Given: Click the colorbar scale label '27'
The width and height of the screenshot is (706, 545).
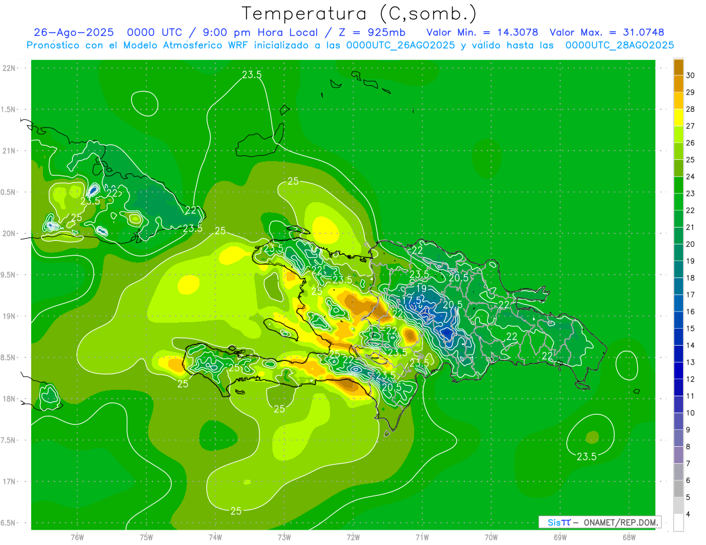Looking at the screenshot, I should tap(691, 126).
